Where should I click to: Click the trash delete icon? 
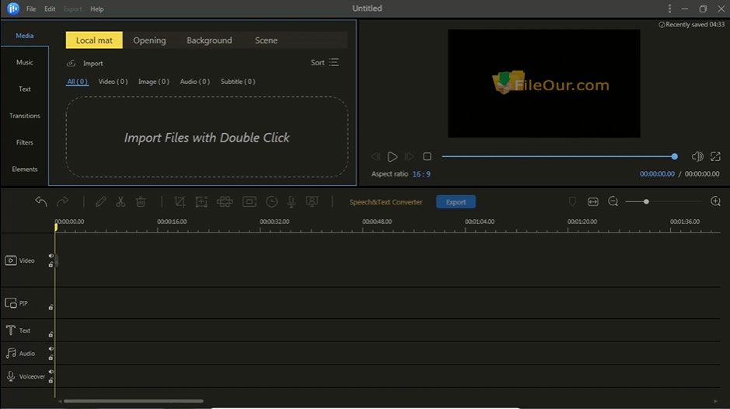141,201
